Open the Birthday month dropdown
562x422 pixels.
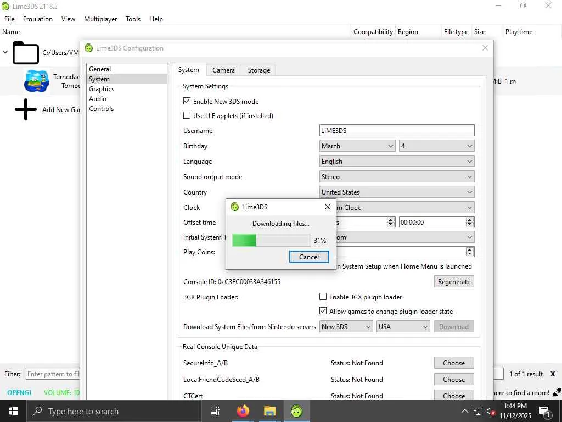357,146
